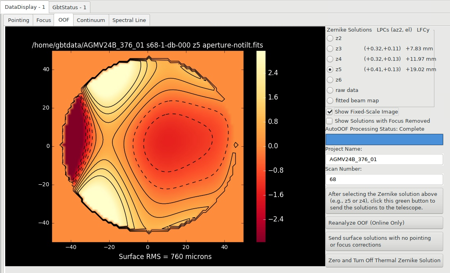Click the Project Name input field

384,159
